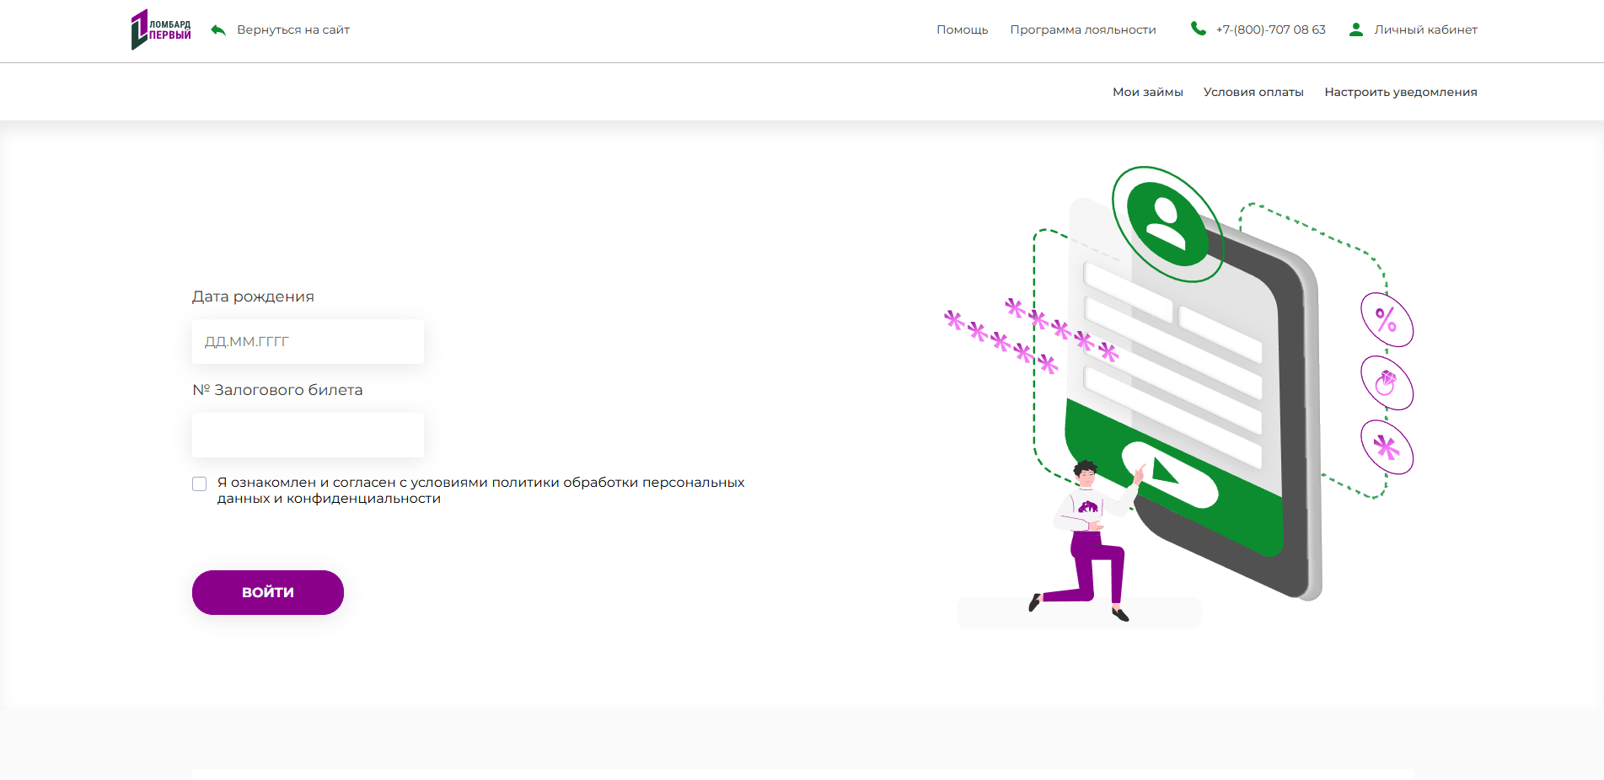This screenshot has height=780, width=1604.
Task: Click the № Залогового билета input field
Action: (x=308, y=435)
